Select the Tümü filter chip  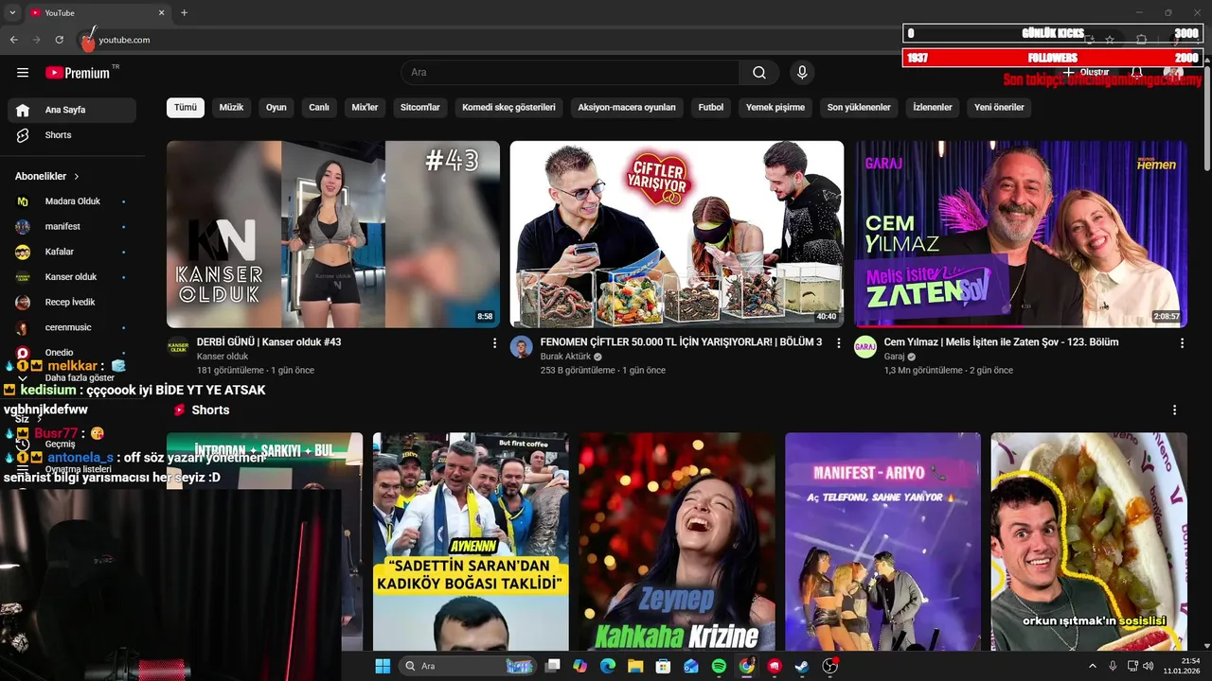point(186,108)
